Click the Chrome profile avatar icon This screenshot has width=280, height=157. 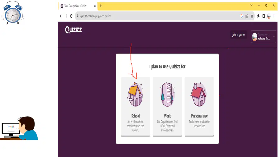(x=269, y=16)
